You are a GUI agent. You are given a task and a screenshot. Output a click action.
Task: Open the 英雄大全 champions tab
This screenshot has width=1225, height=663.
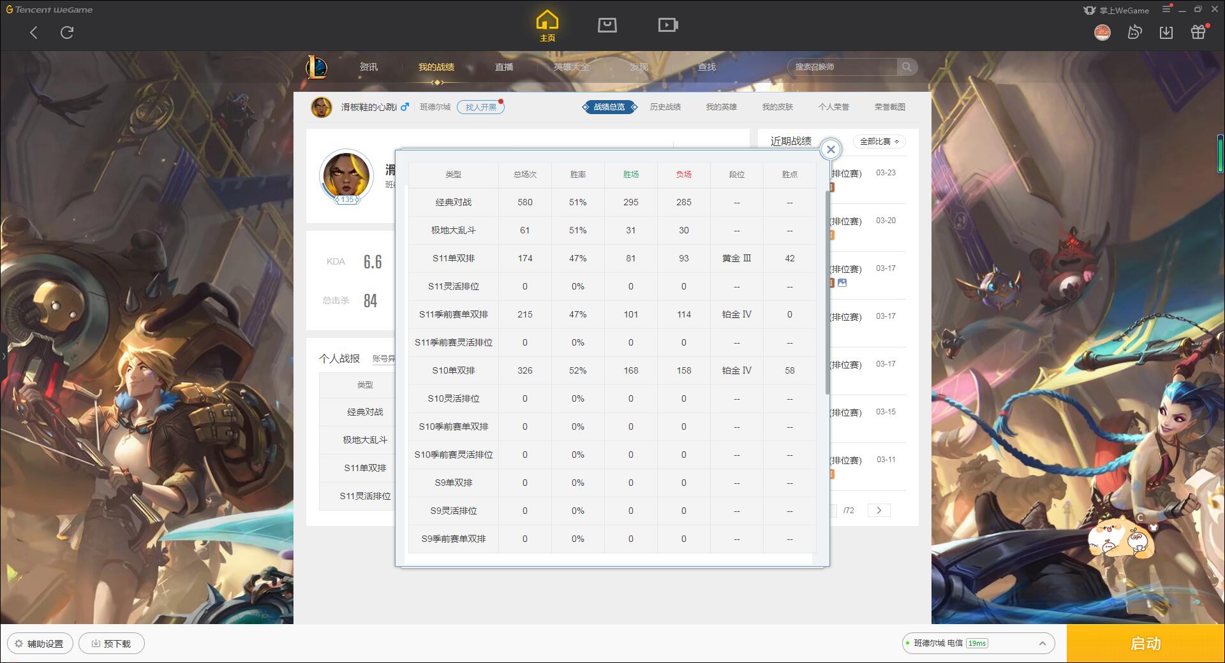tap(572, 67)
